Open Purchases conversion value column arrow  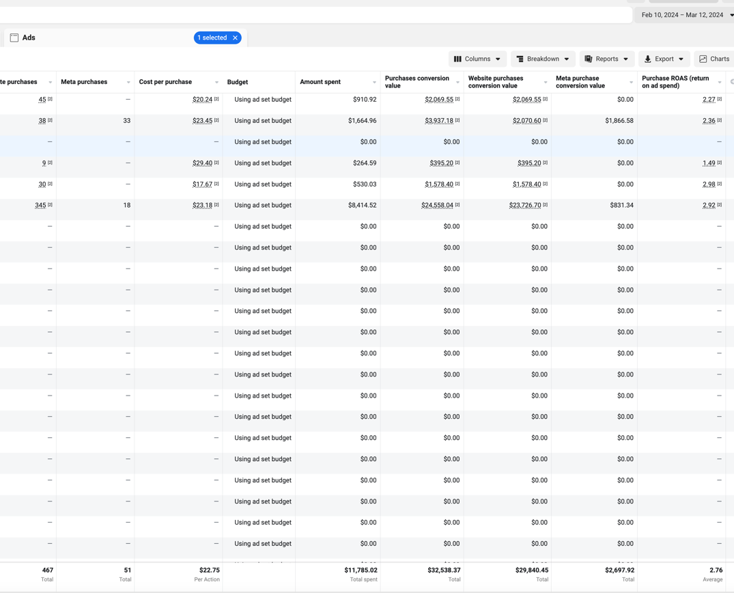[458, 83]
